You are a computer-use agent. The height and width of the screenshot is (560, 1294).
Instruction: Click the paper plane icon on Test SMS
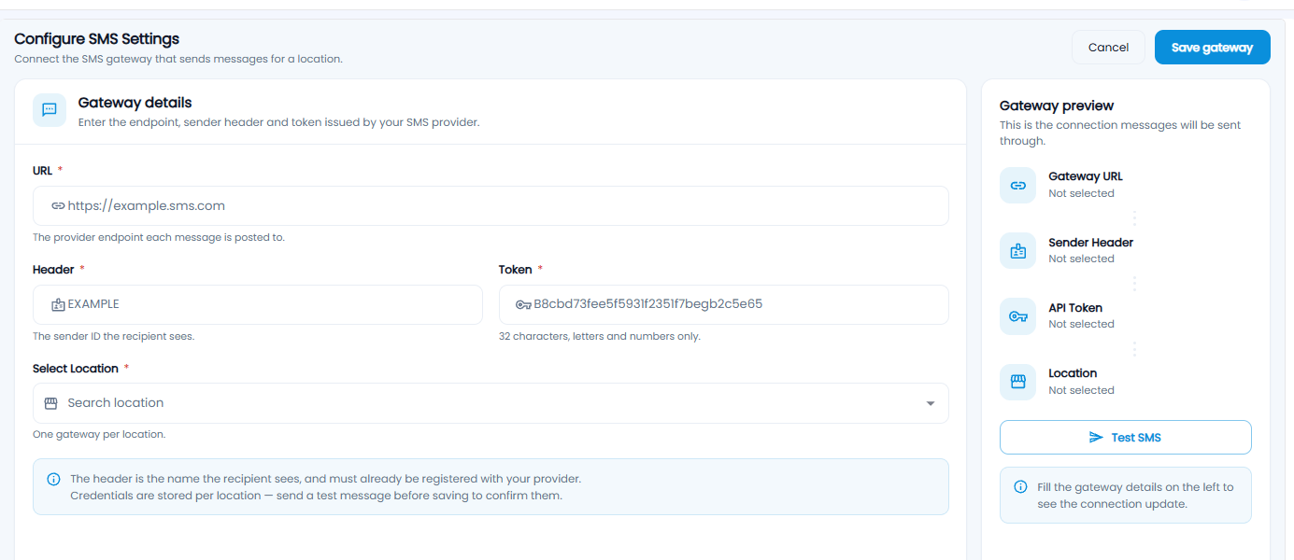tap(1097, 438)
